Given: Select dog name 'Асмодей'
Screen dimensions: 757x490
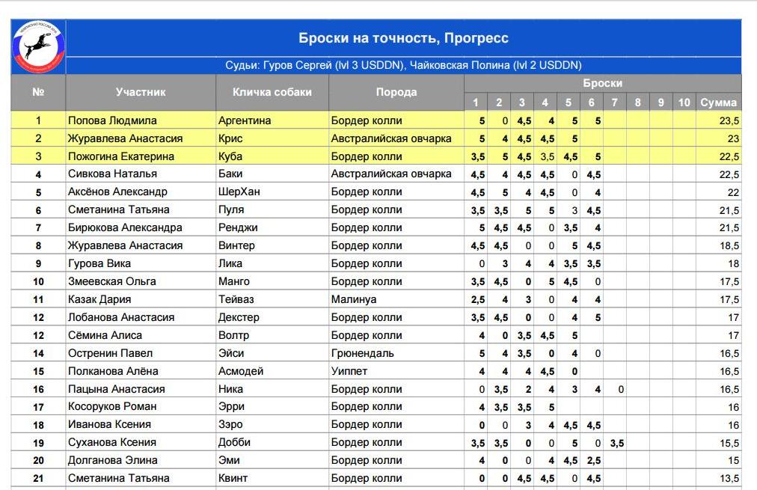Looking at the screenshot, I should pyautogui.click(x=241, y=371).
